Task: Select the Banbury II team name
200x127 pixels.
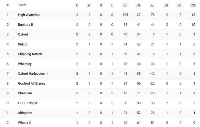Action: (27, 25)
